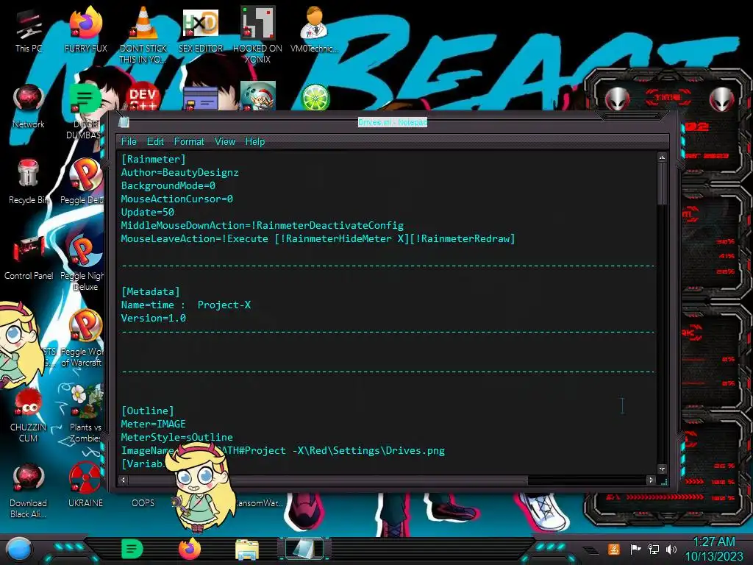
Task: Click the horizontal scrollbar thumb
Action: tap(328, 480)
